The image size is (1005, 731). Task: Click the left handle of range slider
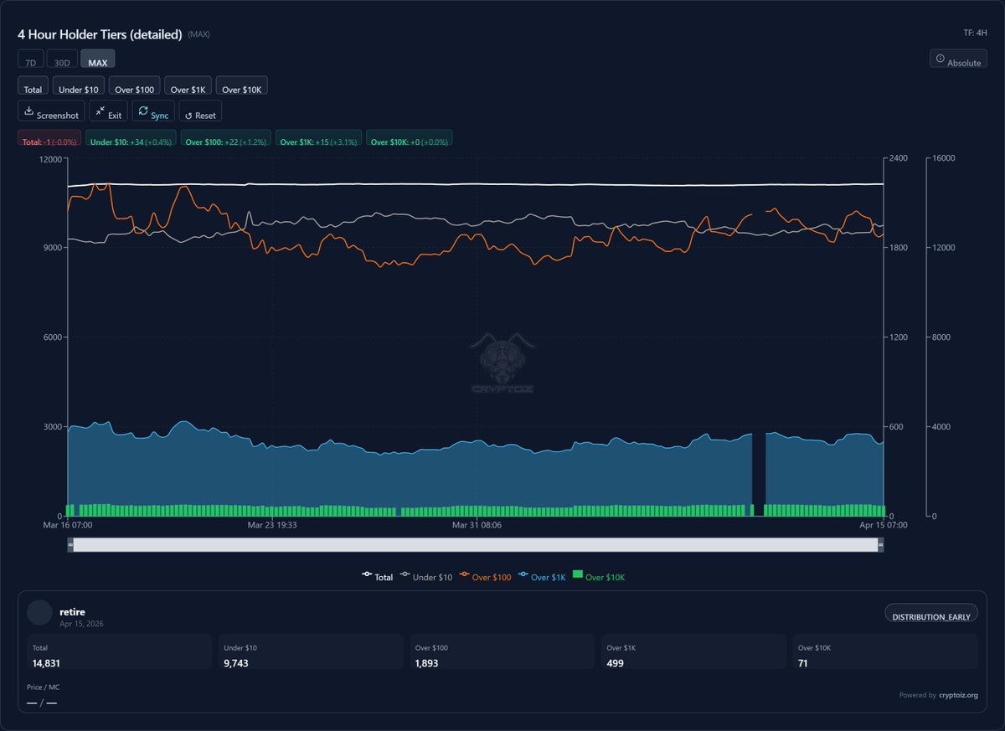click(x=71, y=545)
